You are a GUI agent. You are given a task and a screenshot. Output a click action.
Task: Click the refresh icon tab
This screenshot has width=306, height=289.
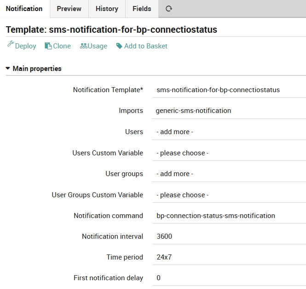169,9
